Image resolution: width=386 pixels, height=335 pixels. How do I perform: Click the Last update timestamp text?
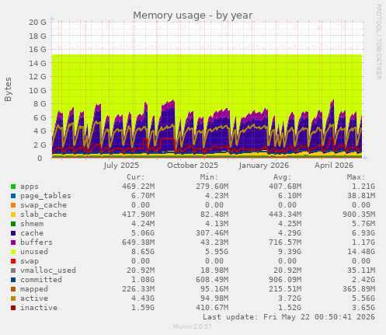coord(289,317)
